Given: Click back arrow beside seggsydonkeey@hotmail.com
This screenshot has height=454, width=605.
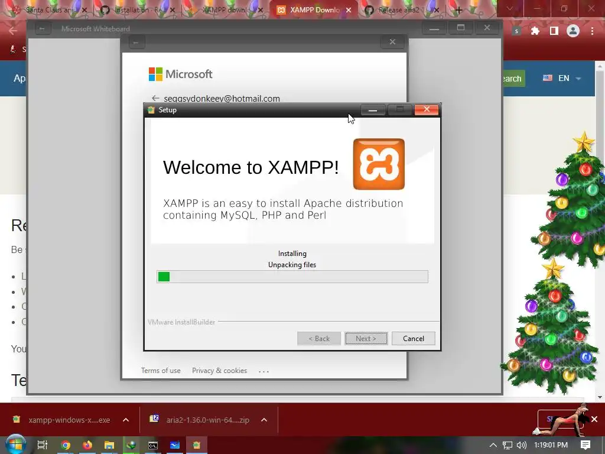Looking at the screenshot, I should tap(155, 98).
